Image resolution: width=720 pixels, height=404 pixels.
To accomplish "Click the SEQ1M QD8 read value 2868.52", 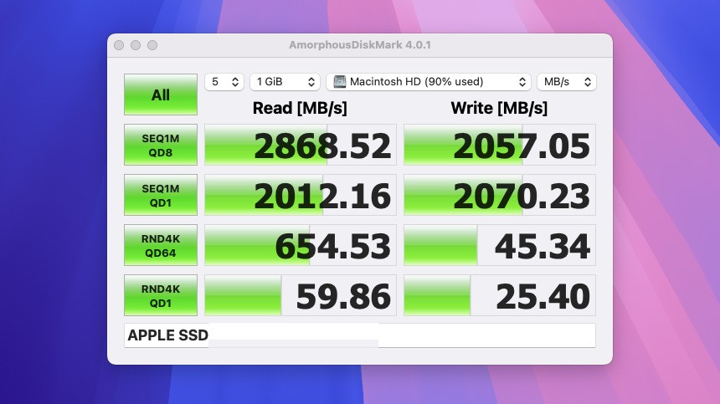I will pyautogui.click(x=301, y=145).
